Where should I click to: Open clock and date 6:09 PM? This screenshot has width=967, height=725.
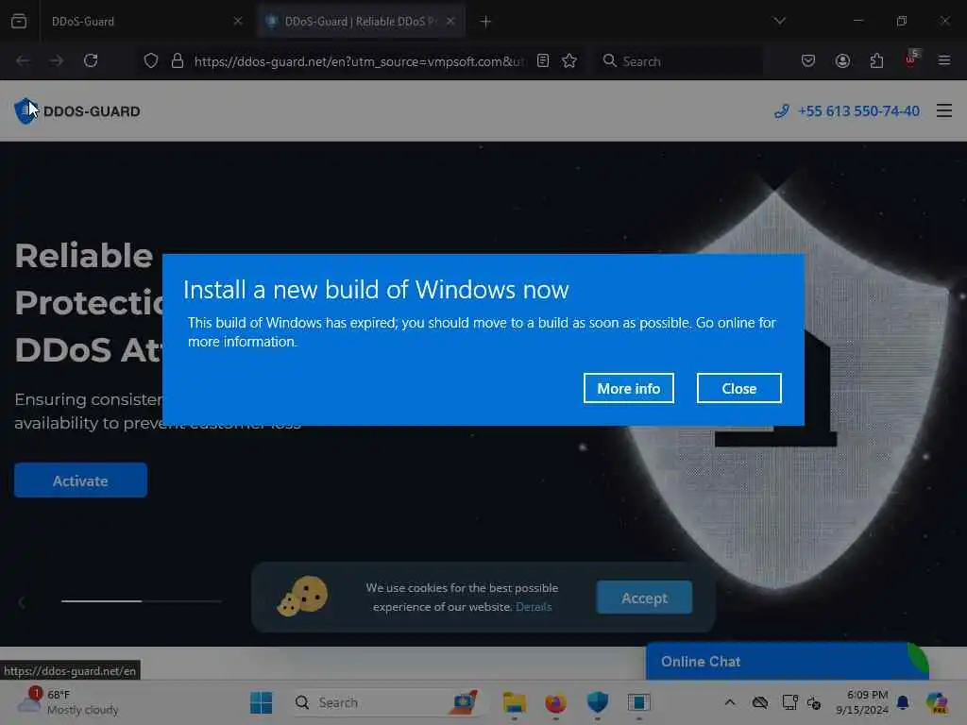[861, 702]
